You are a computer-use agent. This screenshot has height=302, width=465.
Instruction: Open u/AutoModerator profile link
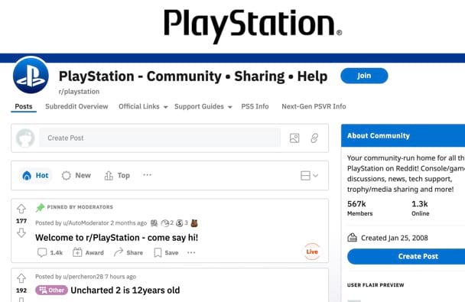[86, 223]
